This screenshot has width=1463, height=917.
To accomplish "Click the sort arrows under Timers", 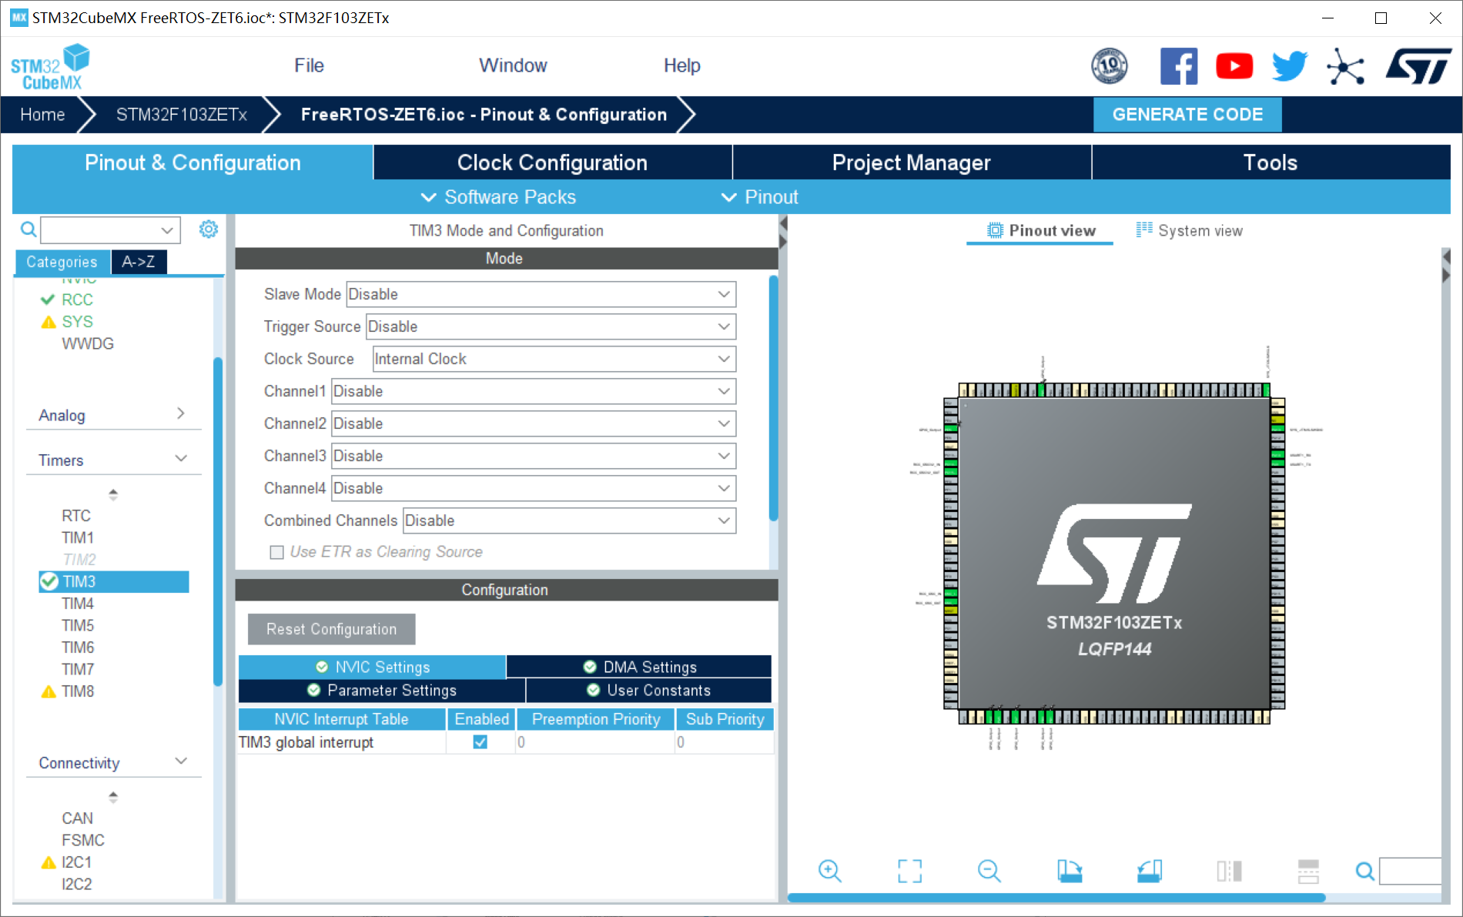I will click(113, 494).
